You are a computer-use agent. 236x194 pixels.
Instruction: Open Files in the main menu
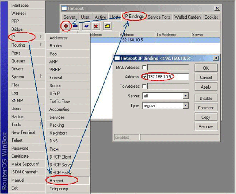click(27, 85)
